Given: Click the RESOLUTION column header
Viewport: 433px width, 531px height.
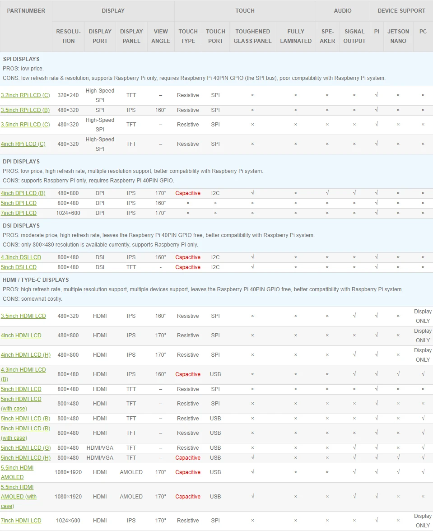Looking at the screenshot, I should click(68, 36).
